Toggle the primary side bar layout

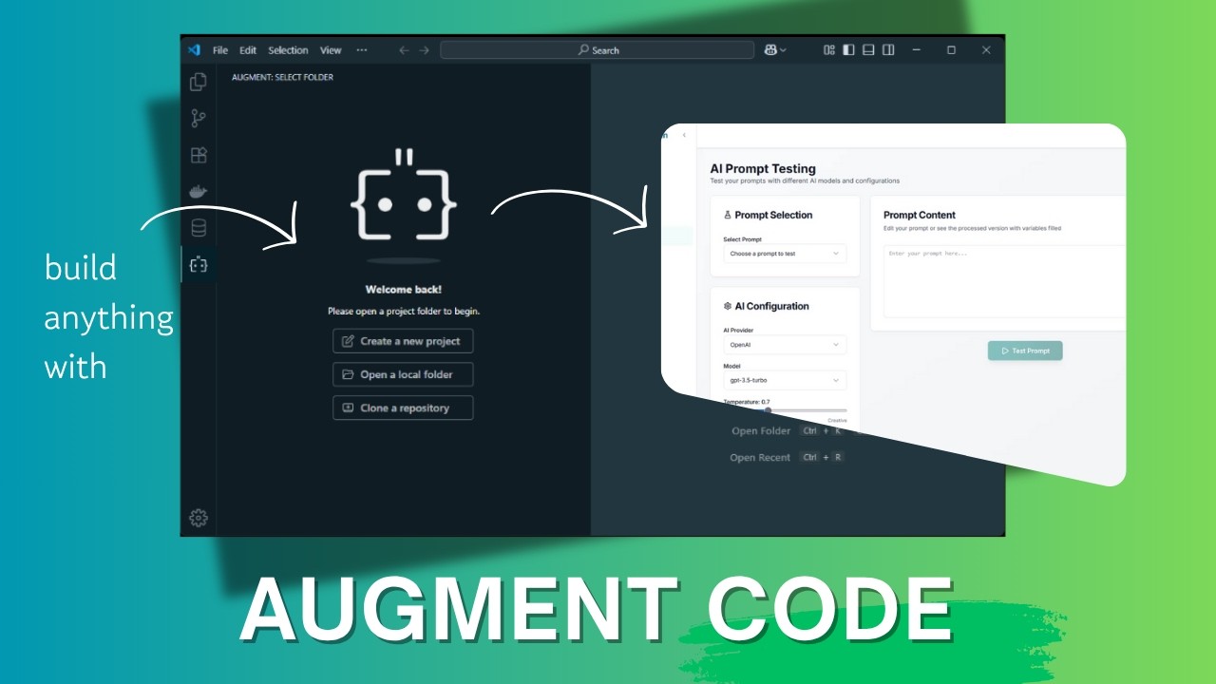(x=848, y=50)
